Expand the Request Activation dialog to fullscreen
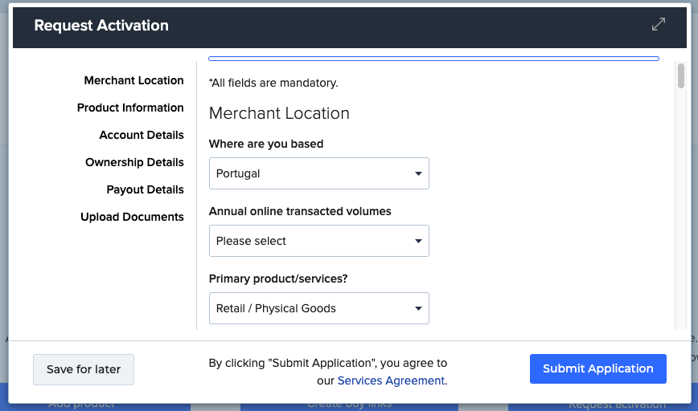The width and height of the screenshot is (698, 411). [658, 25]
